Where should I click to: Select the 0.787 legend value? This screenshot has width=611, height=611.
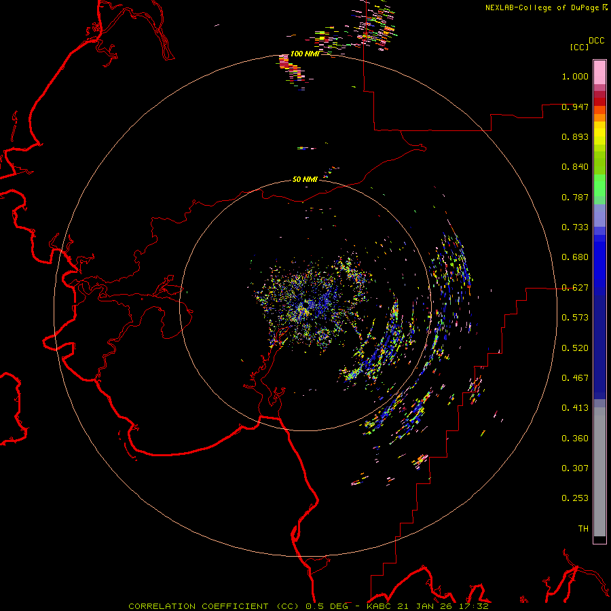[x=575, y=197]
